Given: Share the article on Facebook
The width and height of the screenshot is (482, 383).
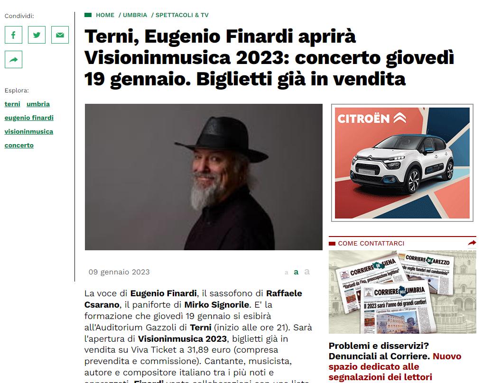Looking at the screenshot, I should (13, 35).
